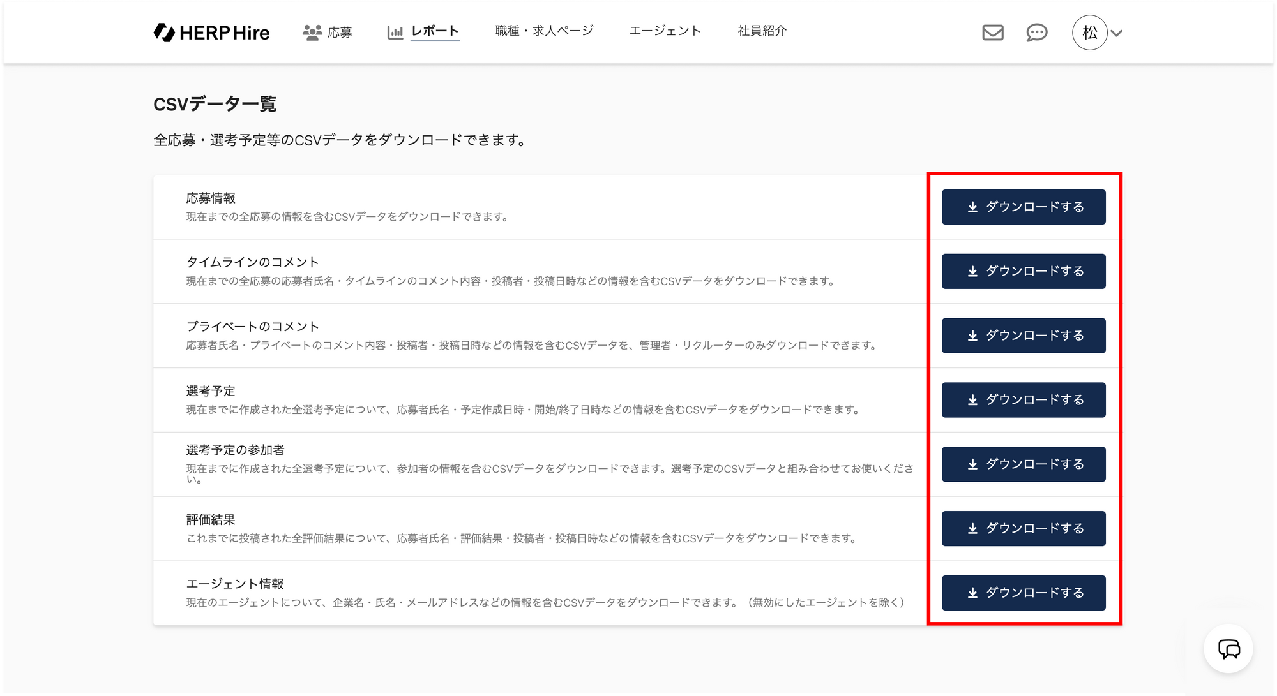The height and width of the screenshot is (696, 1277).
Task: Download the タイムラインのコメント CSV
Action: (x=1023, y=271)
